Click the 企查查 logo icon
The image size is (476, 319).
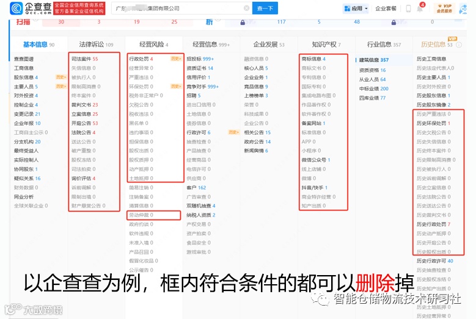[16, 8]
